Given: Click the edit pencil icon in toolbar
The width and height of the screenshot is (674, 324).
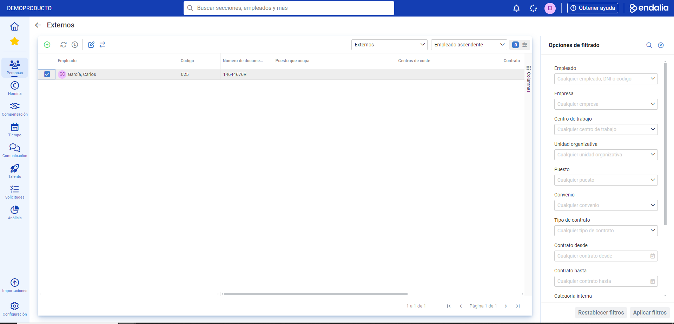Looking at the screenshot, I should (91, 45).
